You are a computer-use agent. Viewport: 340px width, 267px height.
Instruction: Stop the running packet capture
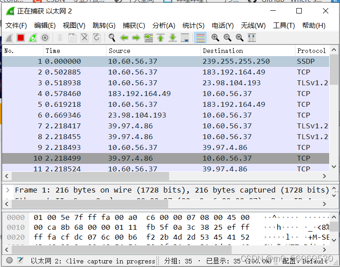coord(21,38)
